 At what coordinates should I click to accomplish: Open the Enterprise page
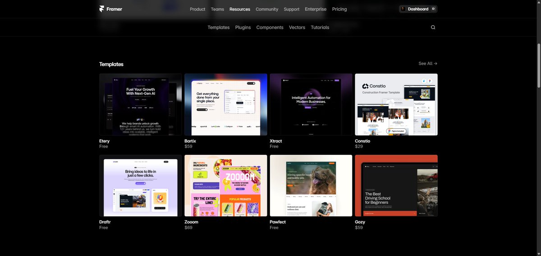coord(316,9)
